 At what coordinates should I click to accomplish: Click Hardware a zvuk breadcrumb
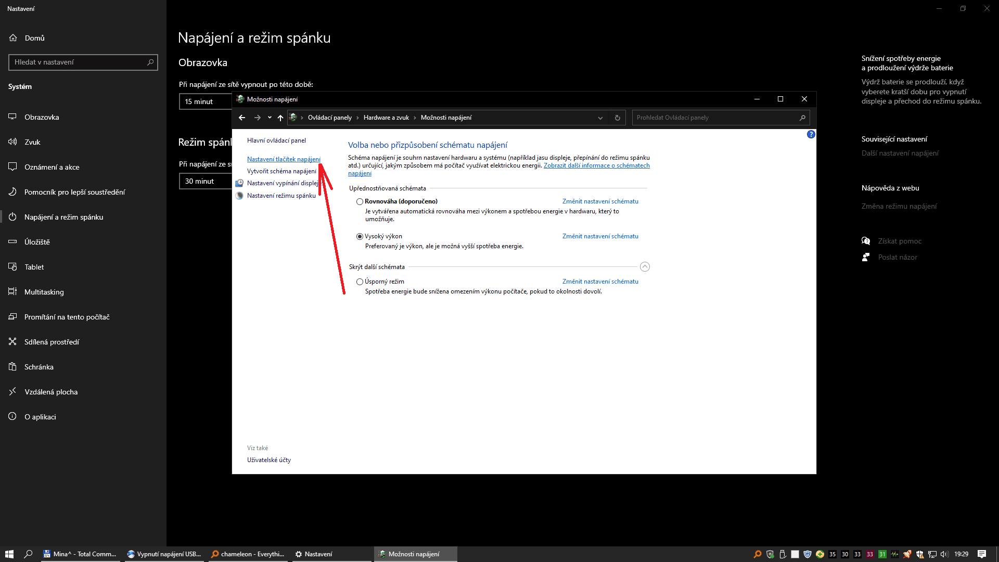click(x=386, y=118)
